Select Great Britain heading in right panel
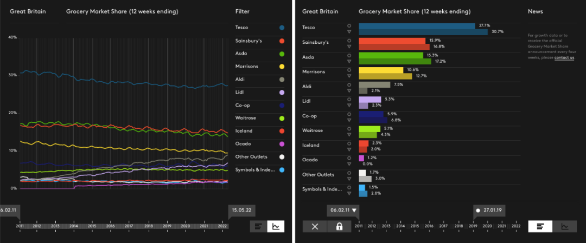Viewport: 586px width, 243px height. pyautogui.click(x=320, y=11)
